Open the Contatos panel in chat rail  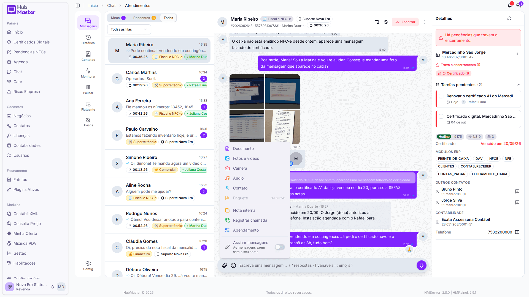pos(88,56)
